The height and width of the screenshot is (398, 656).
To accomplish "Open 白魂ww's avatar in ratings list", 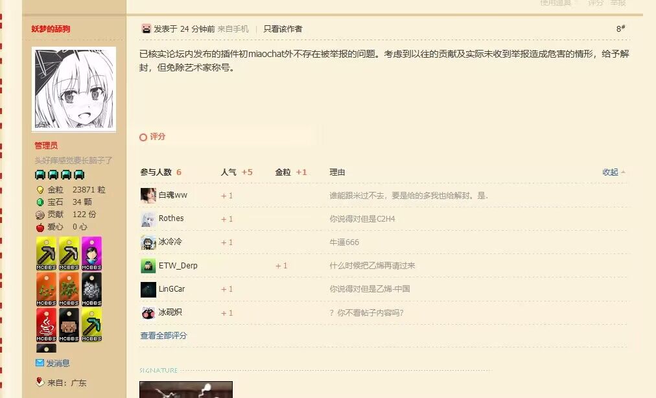I will (148, 196).
